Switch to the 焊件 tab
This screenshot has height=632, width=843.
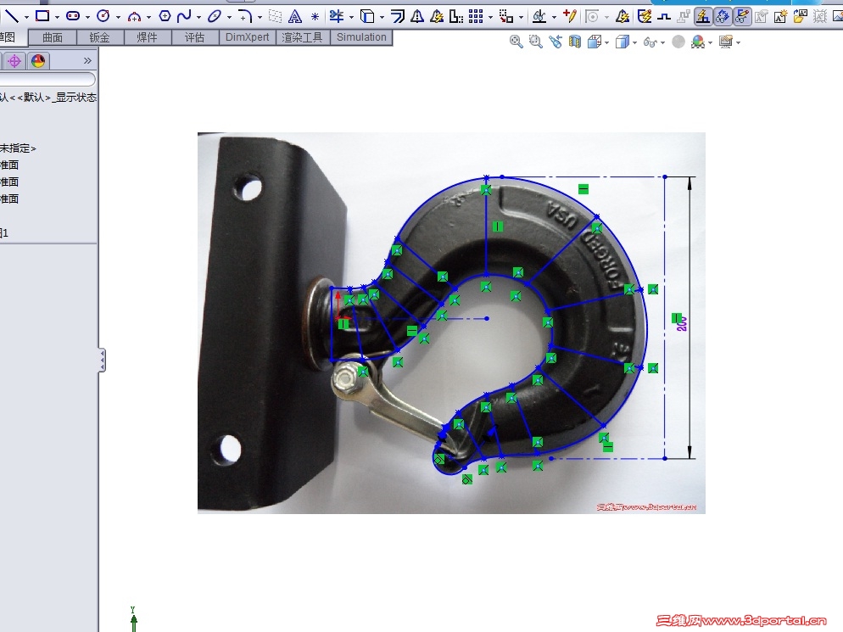tap(147, 37)
